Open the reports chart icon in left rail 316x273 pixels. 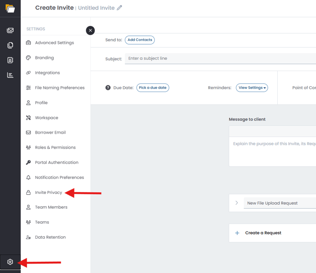click(10, 75)
